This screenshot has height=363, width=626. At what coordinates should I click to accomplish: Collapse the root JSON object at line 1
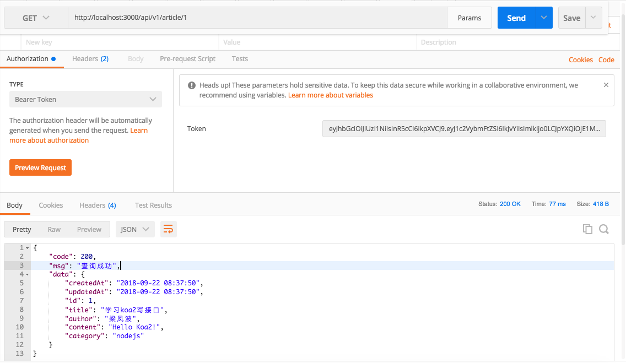pos(28,248)
